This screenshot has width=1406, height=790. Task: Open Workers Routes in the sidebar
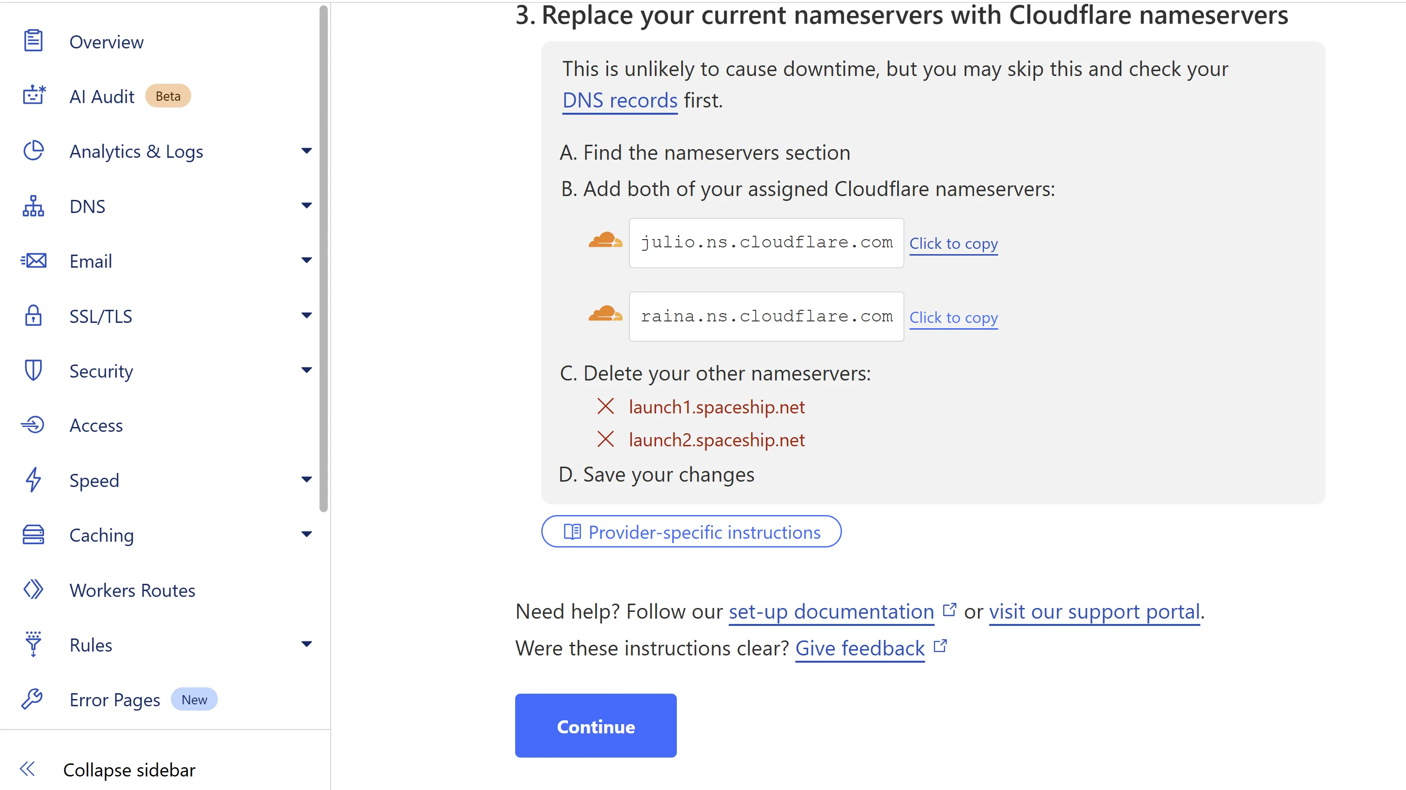tap(133, 590)
